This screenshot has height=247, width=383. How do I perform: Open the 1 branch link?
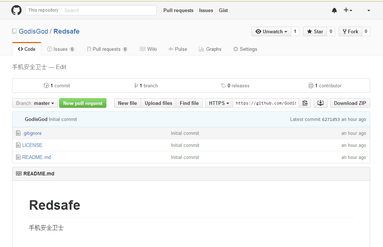146,85
